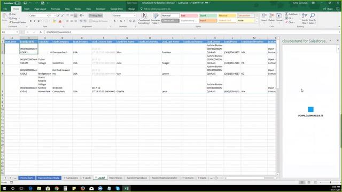Cut the selection with the scissors icon

point(10,14)
